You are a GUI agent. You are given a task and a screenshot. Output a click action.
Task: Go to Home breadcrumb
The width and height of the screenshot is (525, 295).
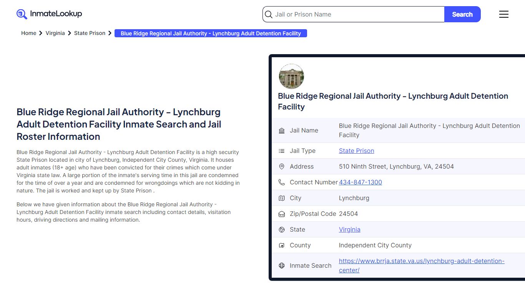tap(28, 33)
